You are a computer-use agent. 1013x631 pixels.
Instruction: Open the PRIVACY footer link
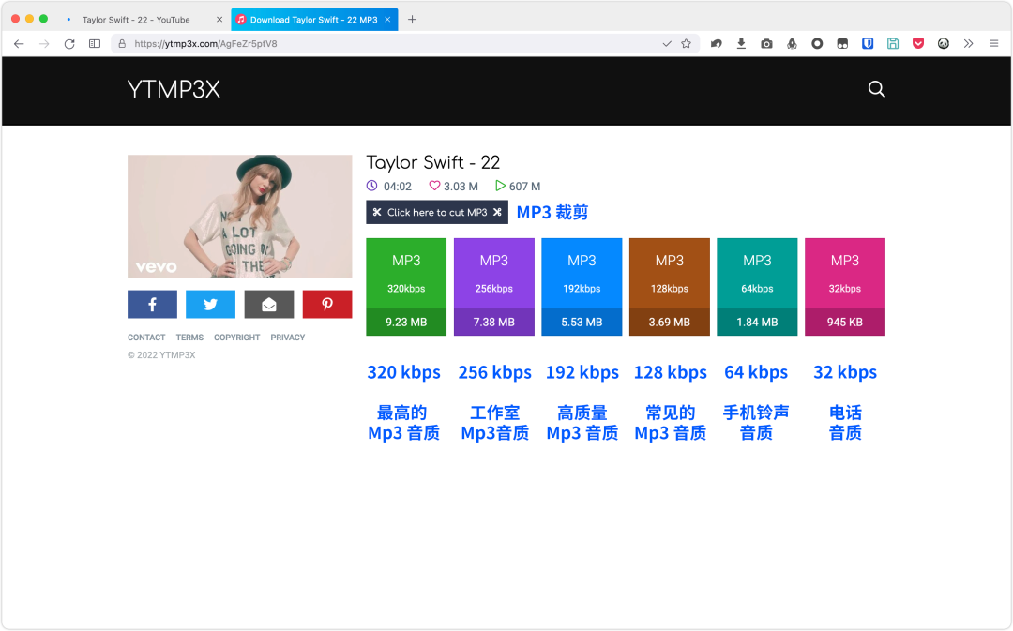(x=288, y=338)
